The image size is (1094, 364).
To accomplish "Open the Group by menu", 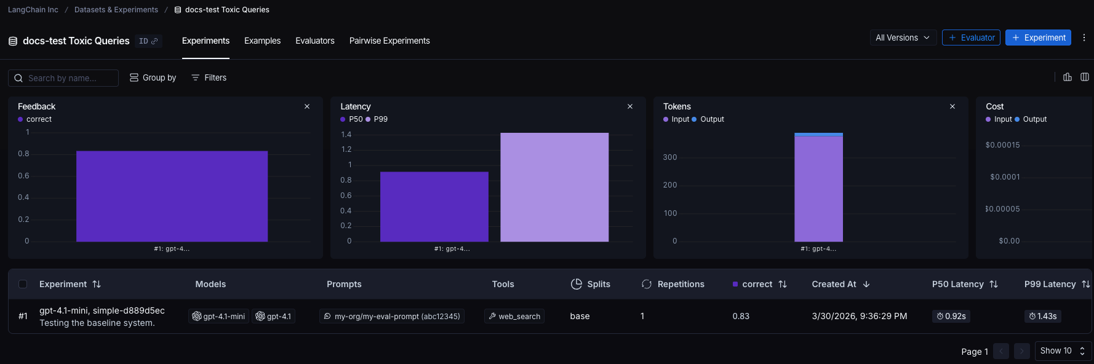I will click(x=153, y=77).
